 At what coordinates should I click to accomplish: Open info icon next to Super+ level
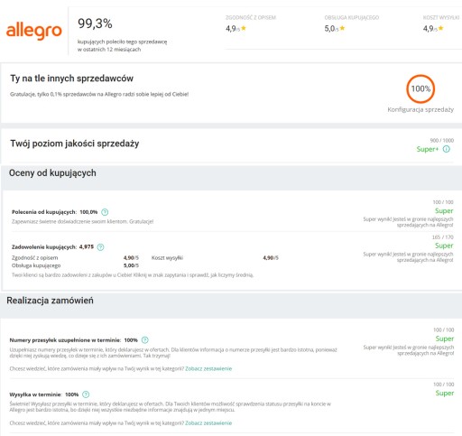[x=447, y=149]
